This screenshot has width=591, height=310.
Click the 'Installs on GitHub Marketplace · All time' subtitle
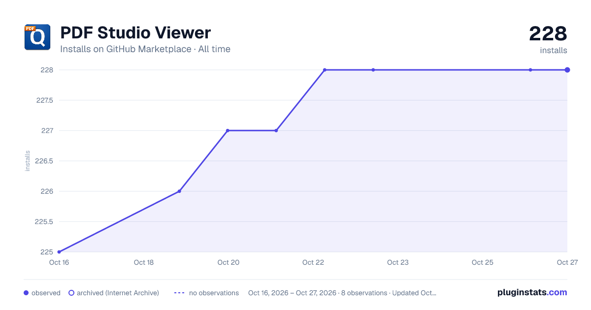[x=145, y=49]
